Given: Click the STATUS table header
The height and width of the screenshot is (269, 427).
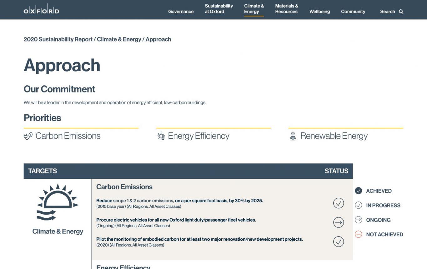Looking at the screenshot, I should 336,171.
